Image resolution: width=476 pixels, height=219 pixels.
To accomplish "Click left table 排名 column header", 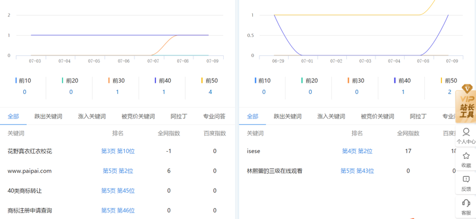I will 118,133.
